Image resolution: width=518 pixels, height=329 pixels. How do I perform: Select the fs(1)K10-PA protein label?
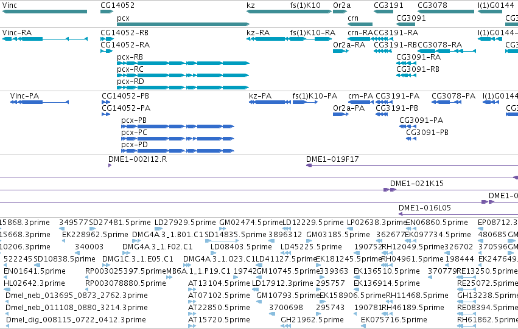click(315, 95)
